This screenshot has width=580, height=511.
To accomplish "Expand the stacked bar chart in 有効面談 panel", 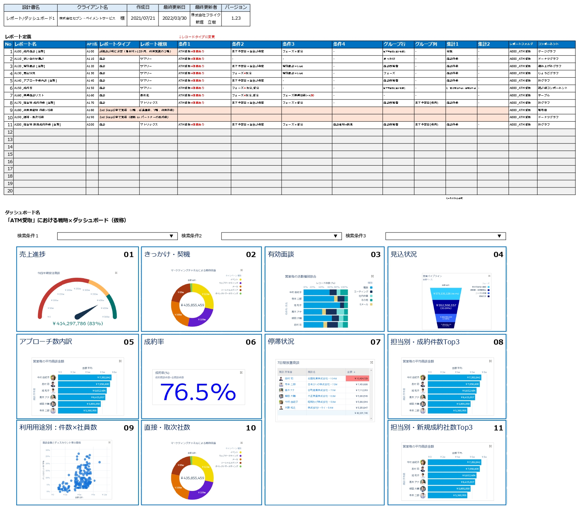I will tap(372, 276).
